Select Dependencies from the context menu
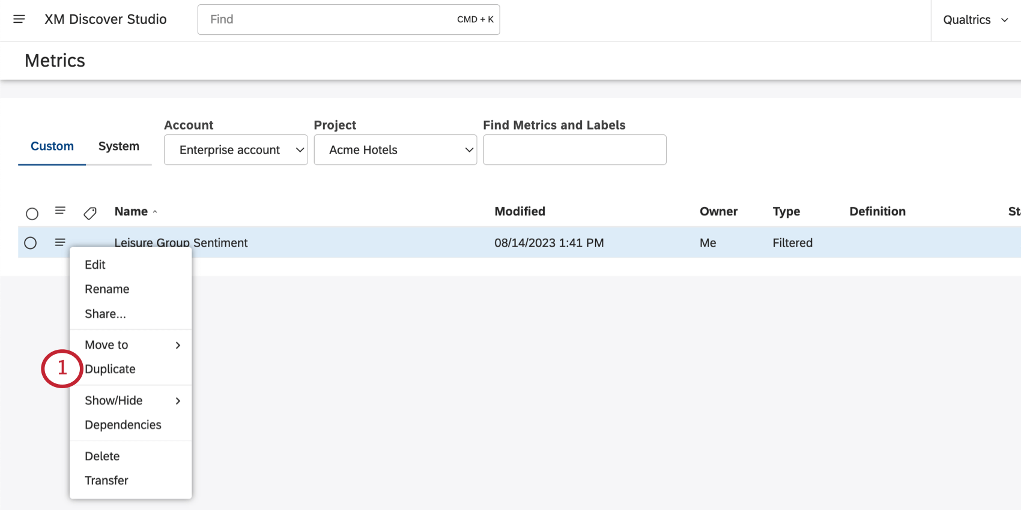This screenshot has height=510, width=1021. (x=123, y=425)
